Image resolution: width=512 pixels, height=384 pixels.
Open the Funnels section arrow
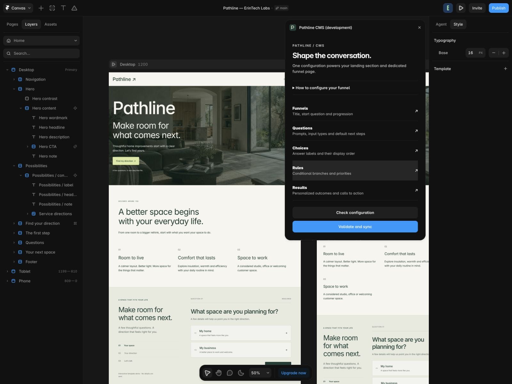(416, 111)
